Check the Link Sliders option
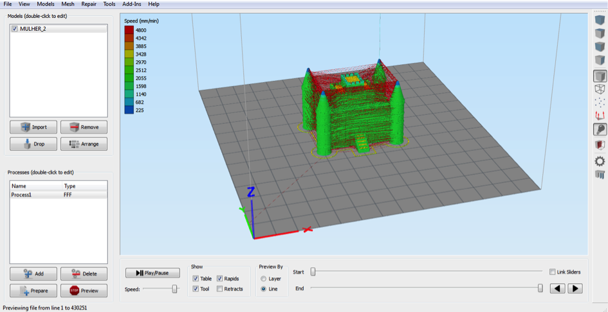This screenshot has height=312, width=608. [552, 272]
